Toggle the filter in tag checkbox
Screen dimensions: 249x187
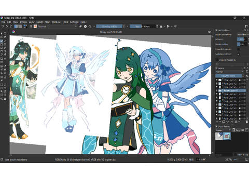(x=235, y=154)
